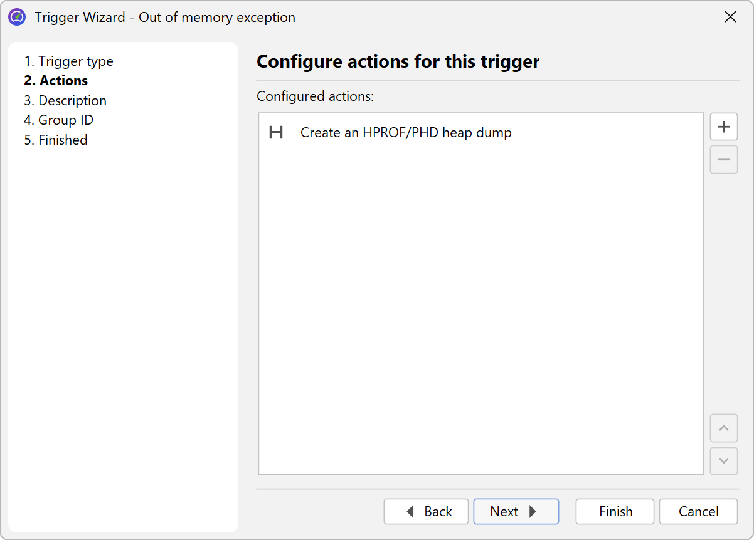Close the Trigger Wizard dialog
Screen dimensions: 754x540
tap(730, 18)
